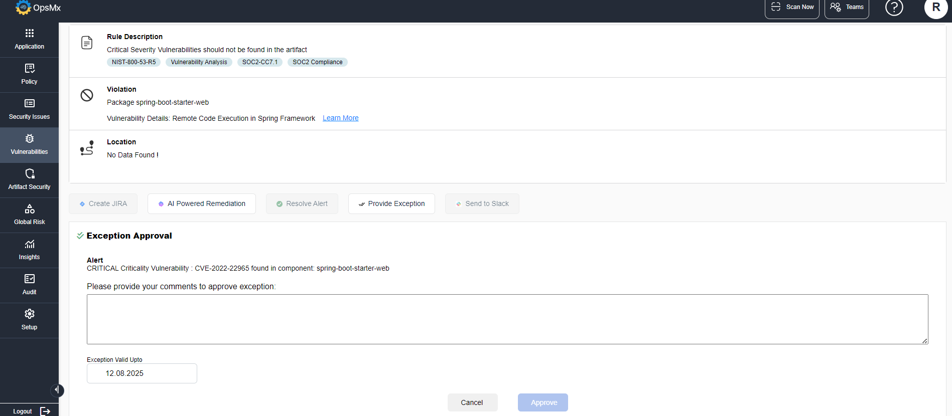View the Insights chart icon
952x416 pixels.
click(30, 244)
